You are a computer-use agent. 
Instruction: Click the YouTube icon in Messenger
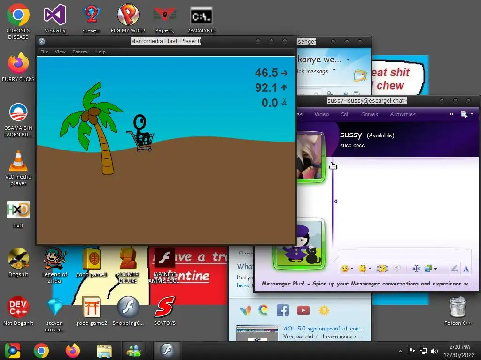click(x=303, y=310)
